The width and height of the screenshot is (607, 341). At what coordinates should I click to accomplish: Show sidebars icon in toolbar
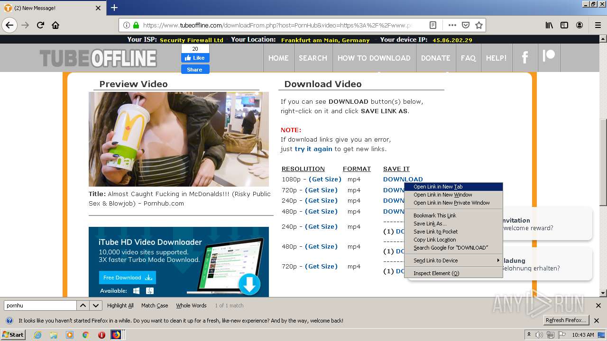564,25
